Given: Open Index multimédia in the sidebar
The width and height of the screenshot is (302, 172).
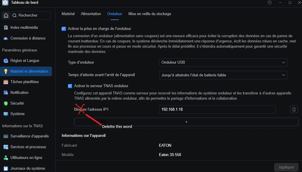Looking at the screenshot, I should 24,28.
